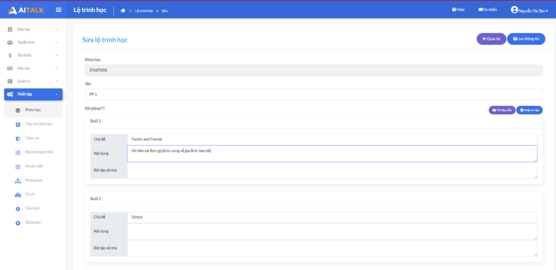Screen dimensions: 556x270
Task: Open the Tiêu chí đánh giá sidebar icon
Action: coord(18,124)
